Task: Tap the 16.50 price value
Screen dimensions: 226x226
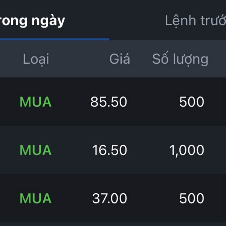Action: click(110, 150)
